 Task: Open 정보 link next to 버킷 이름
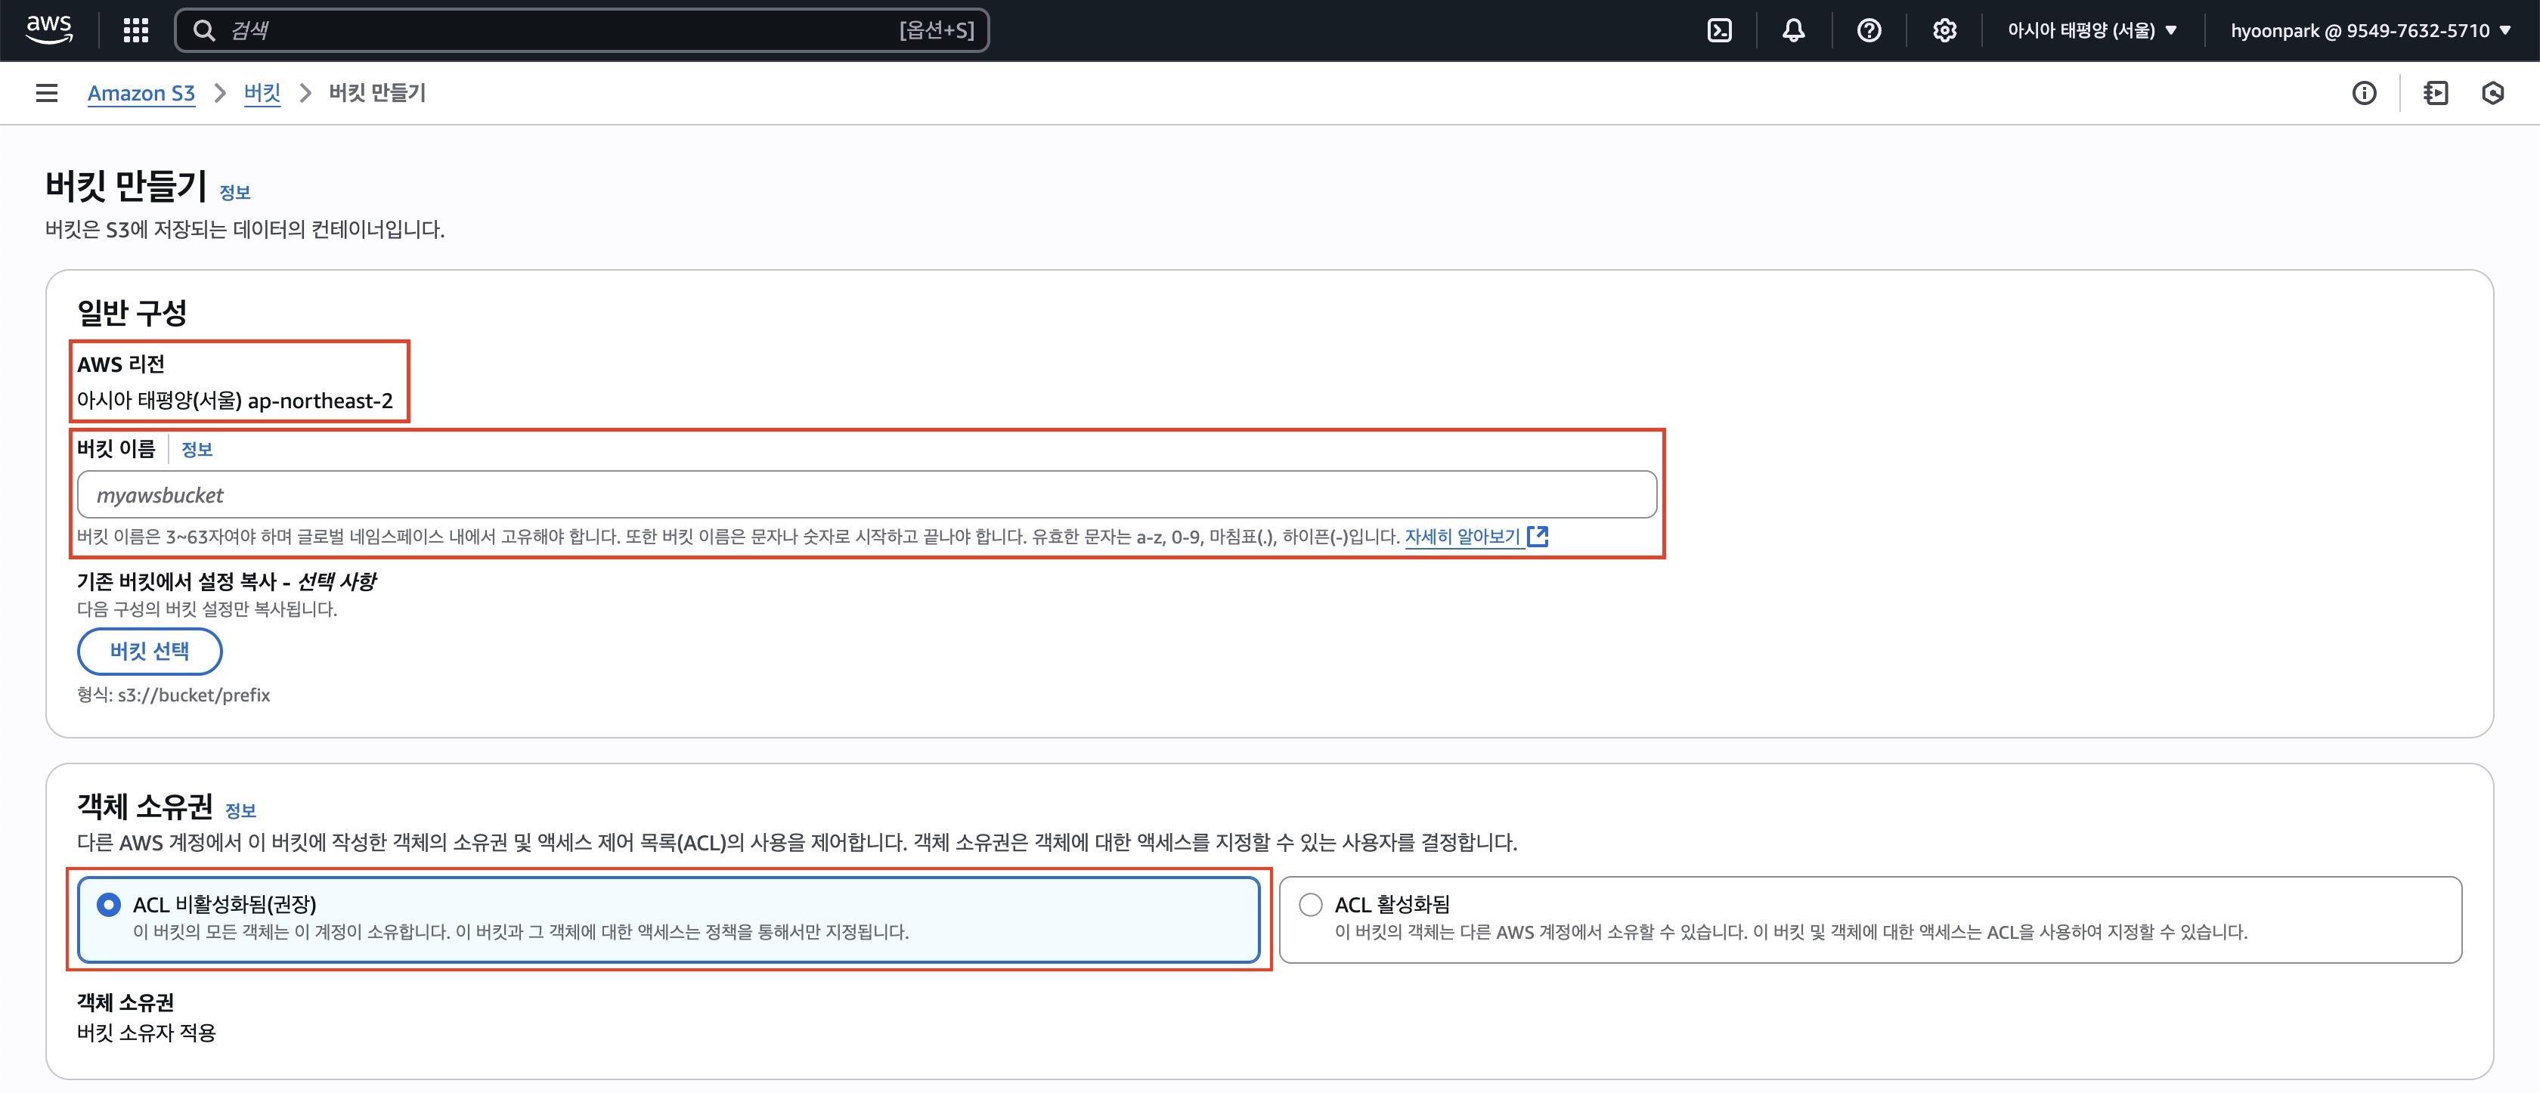click(x=197, y=450)
